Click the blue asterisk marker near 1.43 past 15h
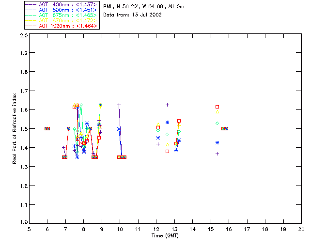The width and height of the screenshot is (310, 248). click(x=217, y=143)
